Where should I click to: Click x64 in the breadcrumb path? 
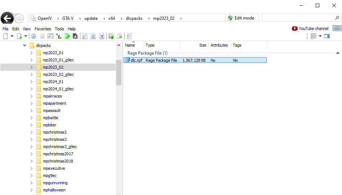pyautogui.click(x=112, y=18)
